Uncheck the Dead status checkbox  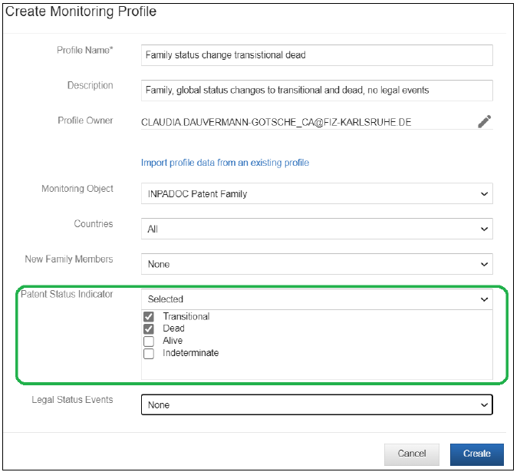click(x=149, y=329)
